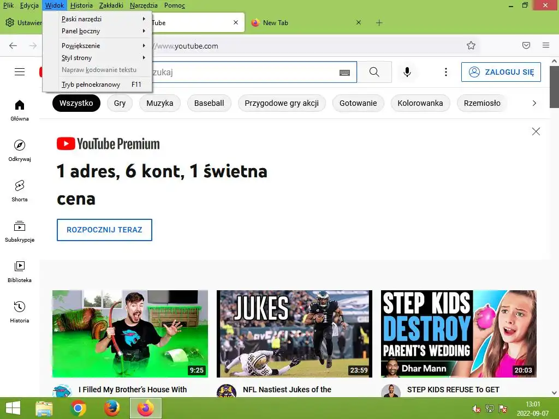Show more chips with right chevron
The width and height of the screenshot is (559, 419).
[534, 103]
